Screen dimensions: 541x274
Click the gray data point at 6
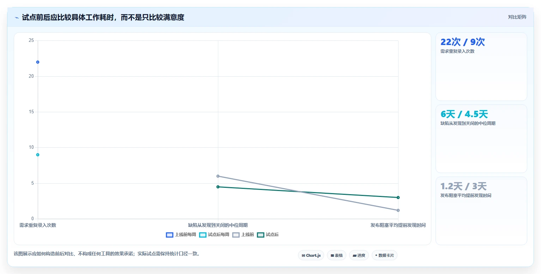(x=218, y=176)
